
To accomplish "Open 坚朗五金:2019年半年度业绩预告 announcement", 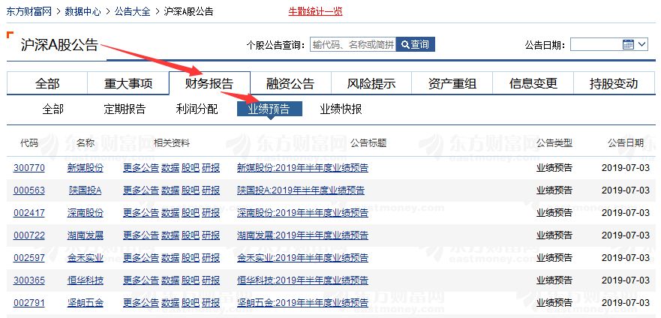I will point(302,302).
